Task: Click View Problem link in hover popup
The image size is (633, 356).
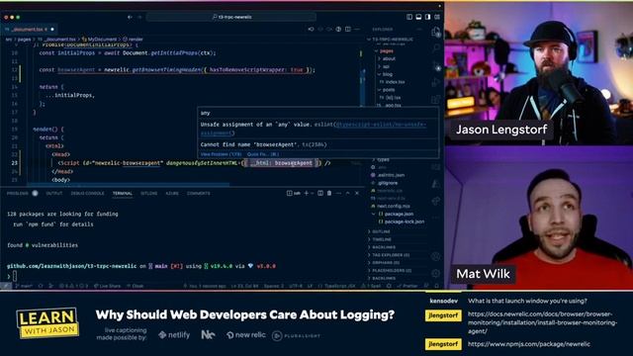Action: tap(221, 154)
